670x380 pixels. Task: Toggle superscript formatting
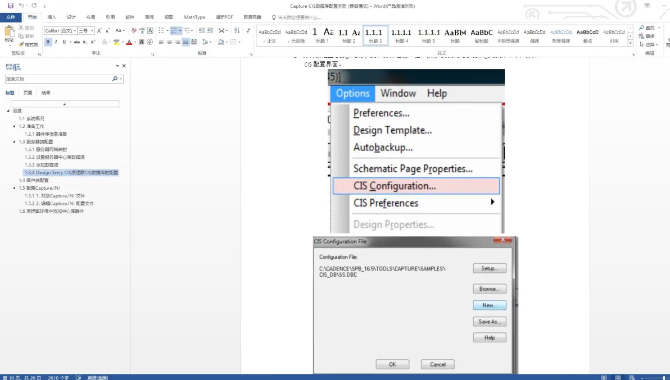[x=93, y=42]
